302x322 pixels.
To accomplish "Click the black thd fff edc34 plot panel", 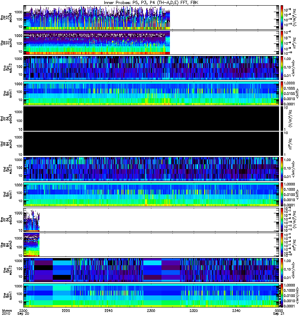I will [151, 118].
